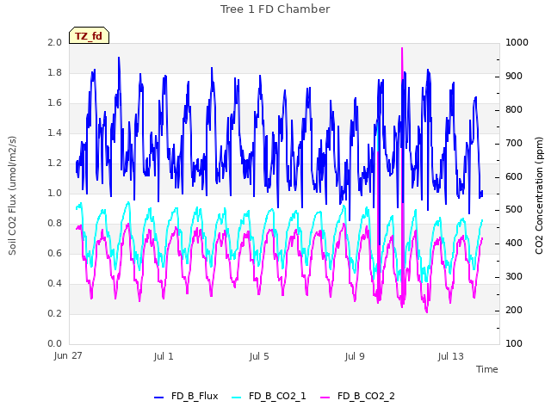Click the 500 ppm right axis label
The height and width of the screenshot is (413, 551).
[514, 210]
